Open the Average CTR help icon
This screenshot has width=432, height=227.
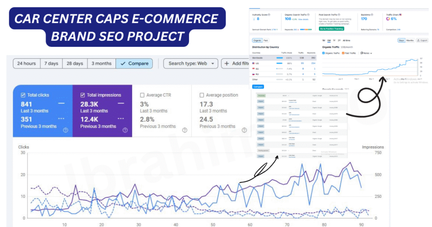(x=185, y=130)
